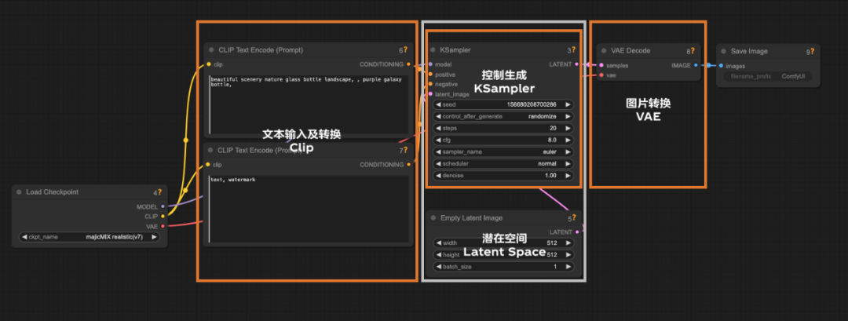Image resolution: width=848 pixels, height=321 pixels.
Task: Click the denoise value field showing 1.00
Action: pos(503,176)
